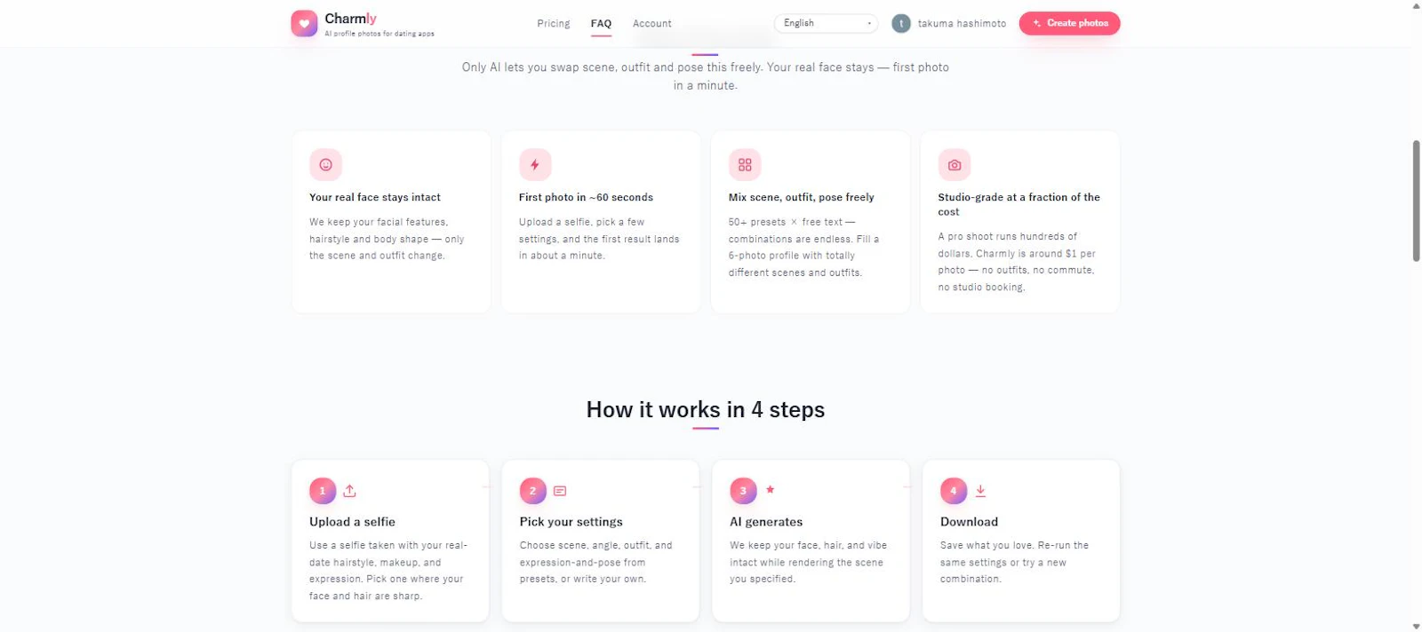
Task: Open the English language dropdown
Action: pyautogui.click(x=826, y=23)
